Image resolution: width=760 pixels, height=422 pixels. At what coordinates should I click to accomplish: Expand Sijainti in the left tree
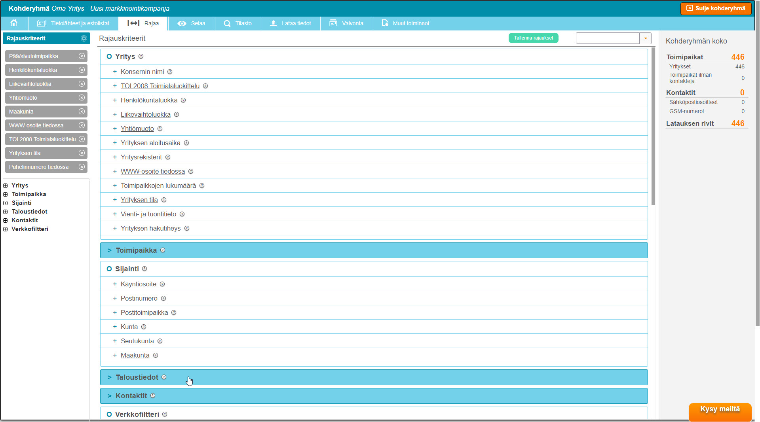click(x=6, y=203)
